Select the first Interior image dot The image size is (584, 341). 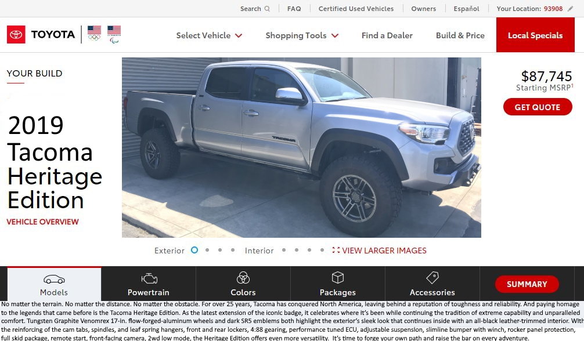click(x=284, y=250)
